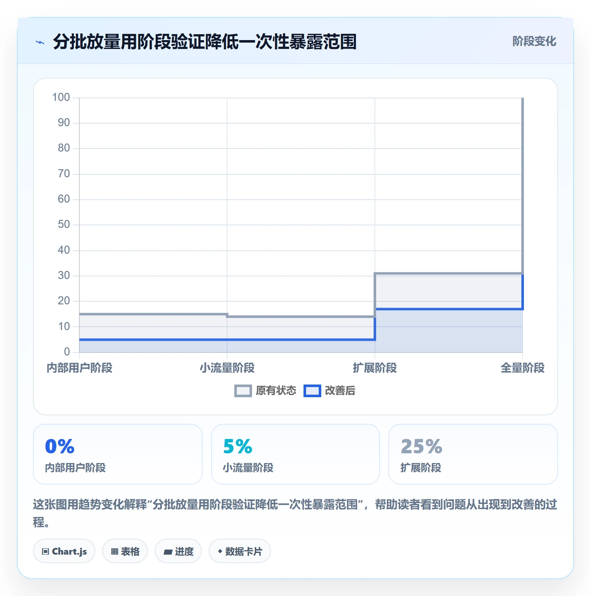Click the Chart.js tag icon
This screenshot has height=596, width=591.
pyautogui.click(x=46, y=551)
